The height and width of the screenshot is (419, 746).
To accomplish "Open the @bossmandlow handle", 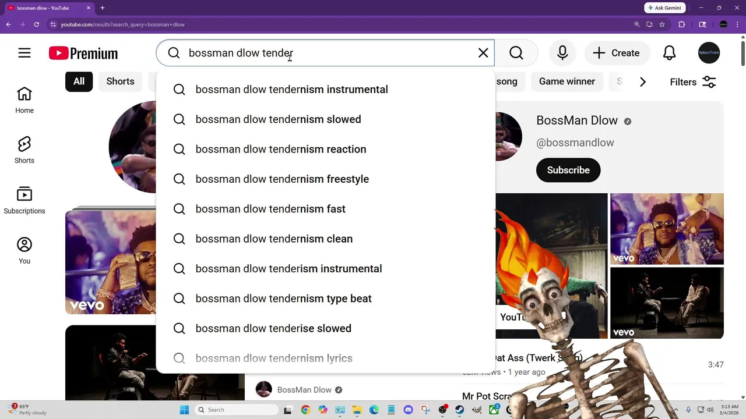I will tap(575, 143).
